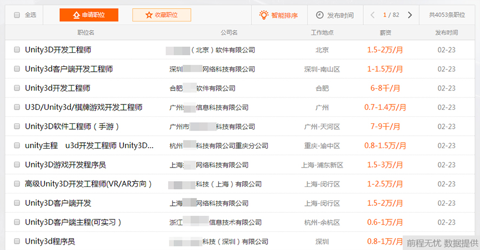The height and width of the screenshot is (250, 480).
Task: Click the star icon on 收藏职位
Action: click(149, 15)
